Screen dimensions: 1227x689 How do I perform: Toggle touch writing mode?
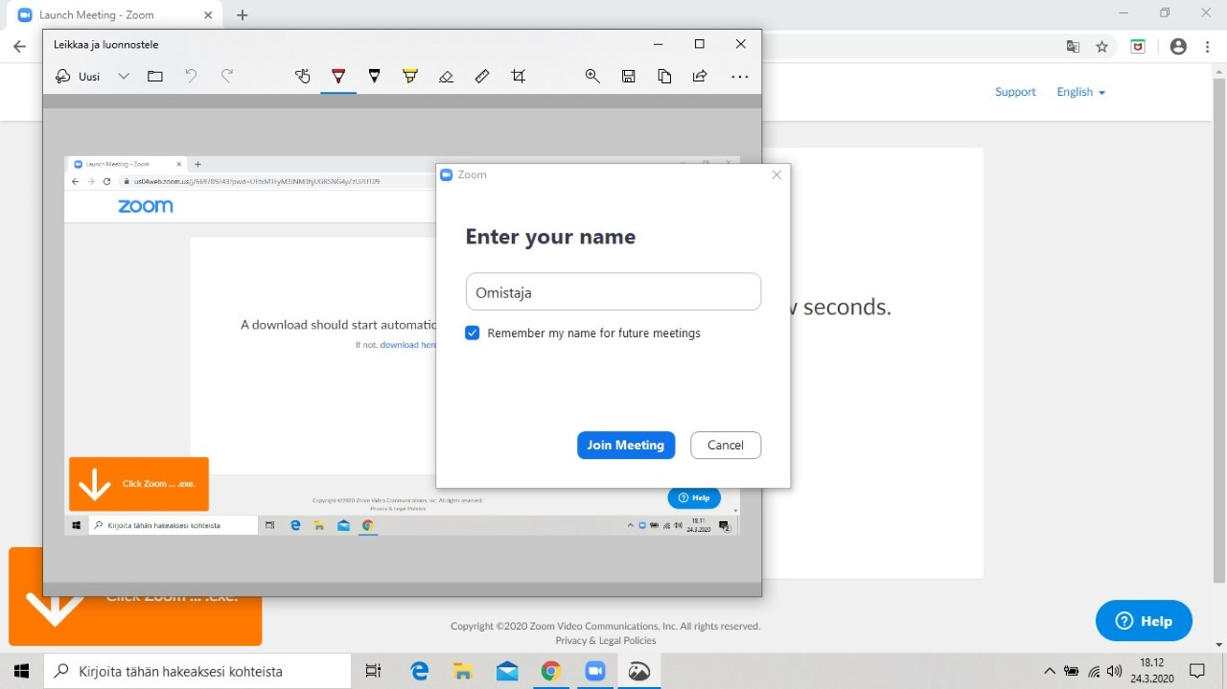[303, 77]
